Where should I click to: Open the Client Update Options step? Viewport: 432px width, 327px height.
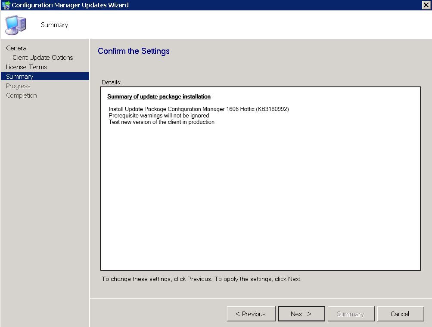[43, 58]
